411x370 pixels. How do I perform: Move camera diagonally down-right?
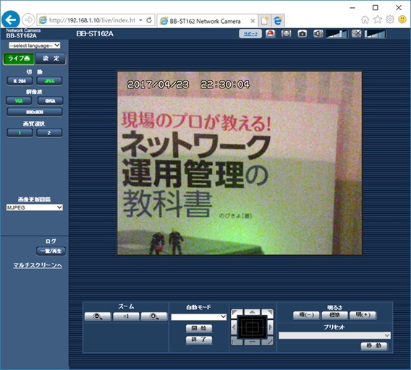coord(268,341)
